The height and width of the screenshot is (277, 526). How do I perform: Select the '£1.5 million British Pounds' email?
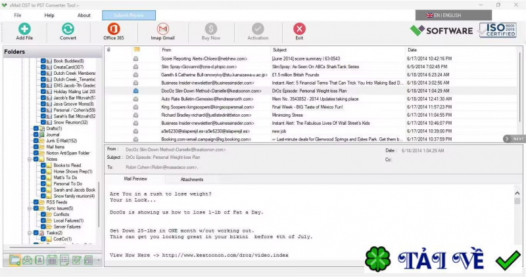pyautogui.click(x=312, y=75)
